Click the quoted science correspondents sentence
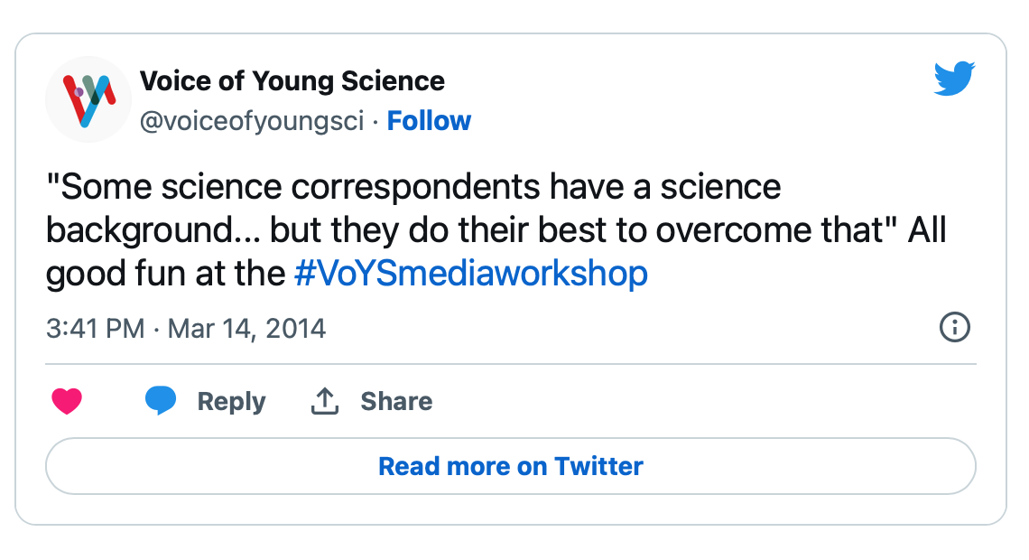This screenshot has height=560, width=1029. tap(471, 208)
